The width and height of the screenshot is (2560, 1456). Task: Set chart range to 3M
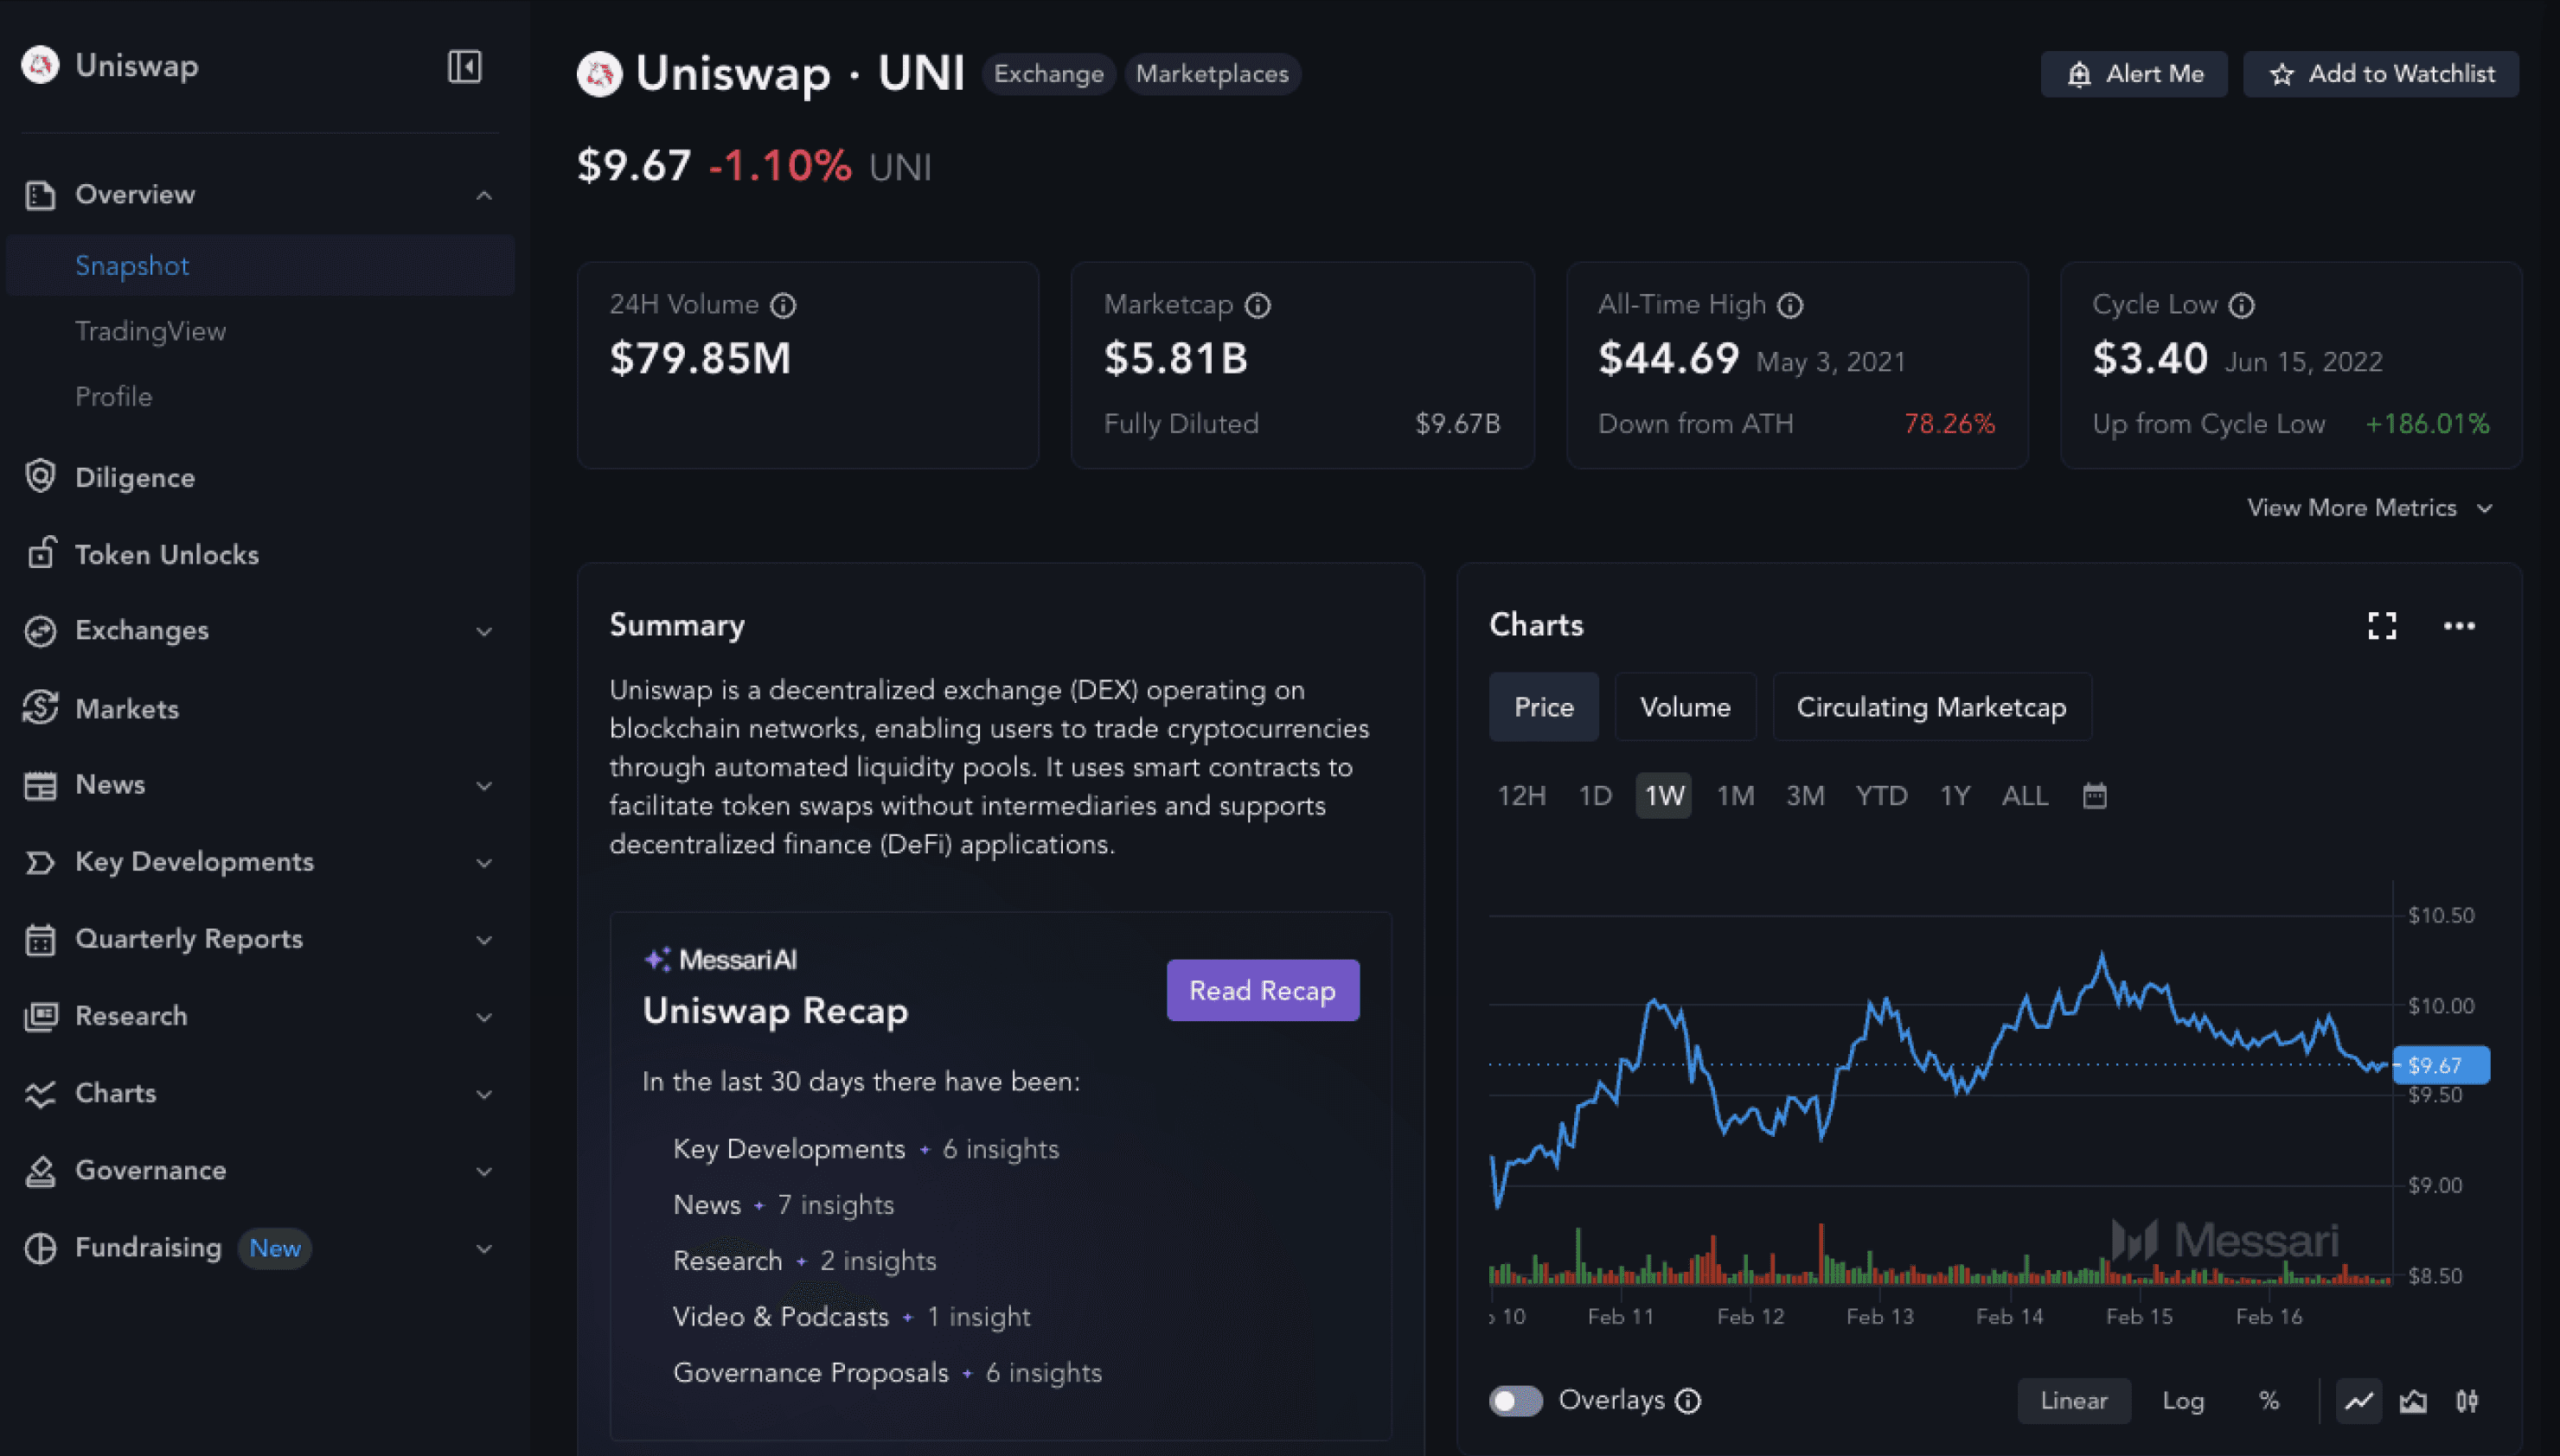(x=1806, y=796)
